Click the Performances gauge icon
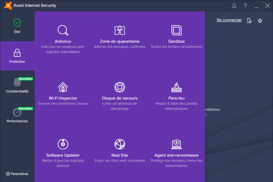This screenshot has height=182, width=273. pyautogui.click(x=17, y=112)
